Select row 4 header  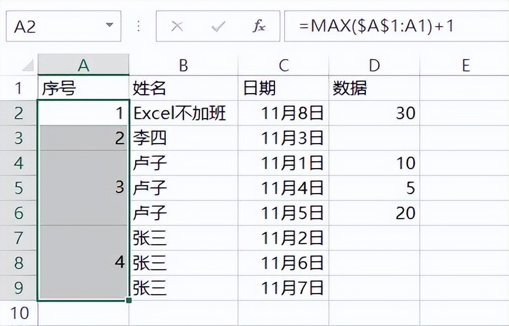pyautogui.click(x=19, y=163)
